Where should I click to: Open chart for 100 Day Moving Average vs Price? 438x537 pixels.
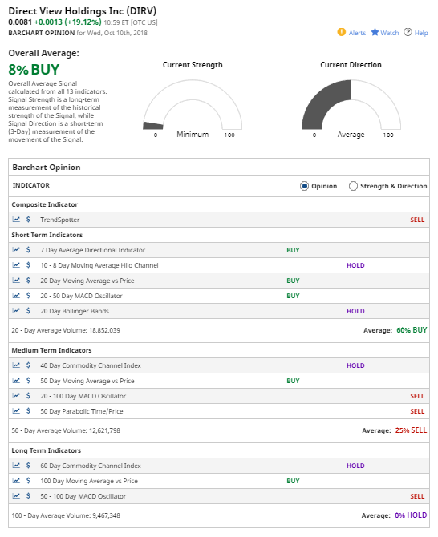16,480
